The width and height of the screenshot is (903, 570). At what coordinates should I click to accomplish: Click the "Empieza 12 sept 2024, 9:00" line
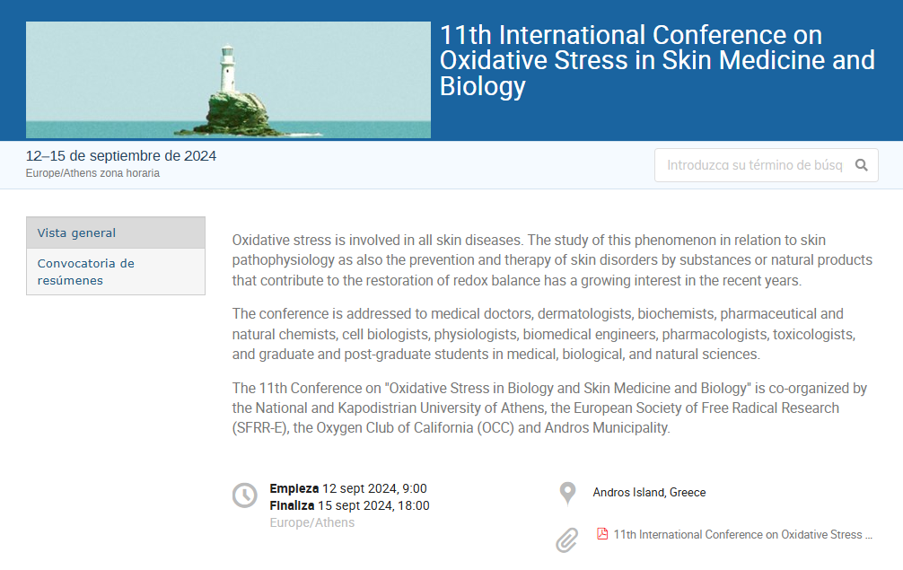click(348, 488)
